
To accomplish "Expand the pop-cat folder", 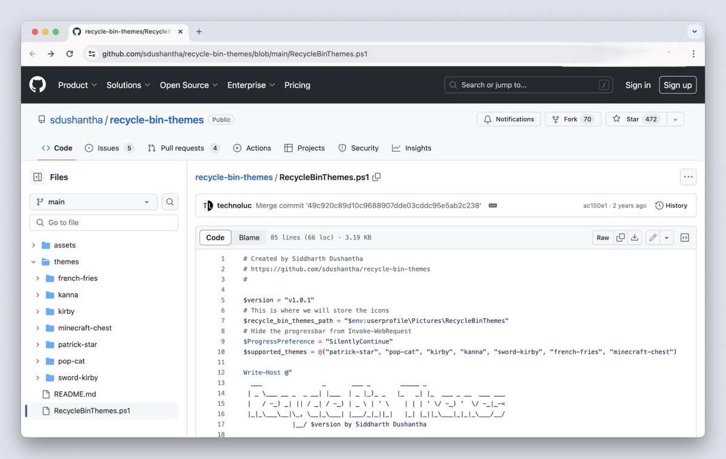I will pyautogui.click(x=38, y=361).
